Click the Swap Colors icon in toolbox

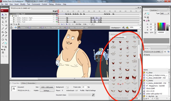click(x=4, y=50)
